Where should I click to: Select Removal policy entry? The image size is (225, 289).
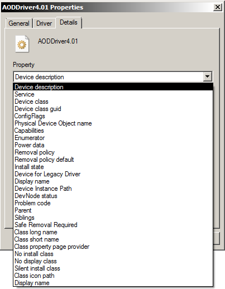point(113,152)
